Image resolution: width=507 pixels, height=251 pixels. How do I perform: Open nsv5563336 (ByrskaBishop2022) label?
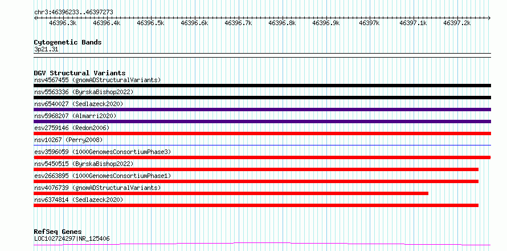point(84,92)
